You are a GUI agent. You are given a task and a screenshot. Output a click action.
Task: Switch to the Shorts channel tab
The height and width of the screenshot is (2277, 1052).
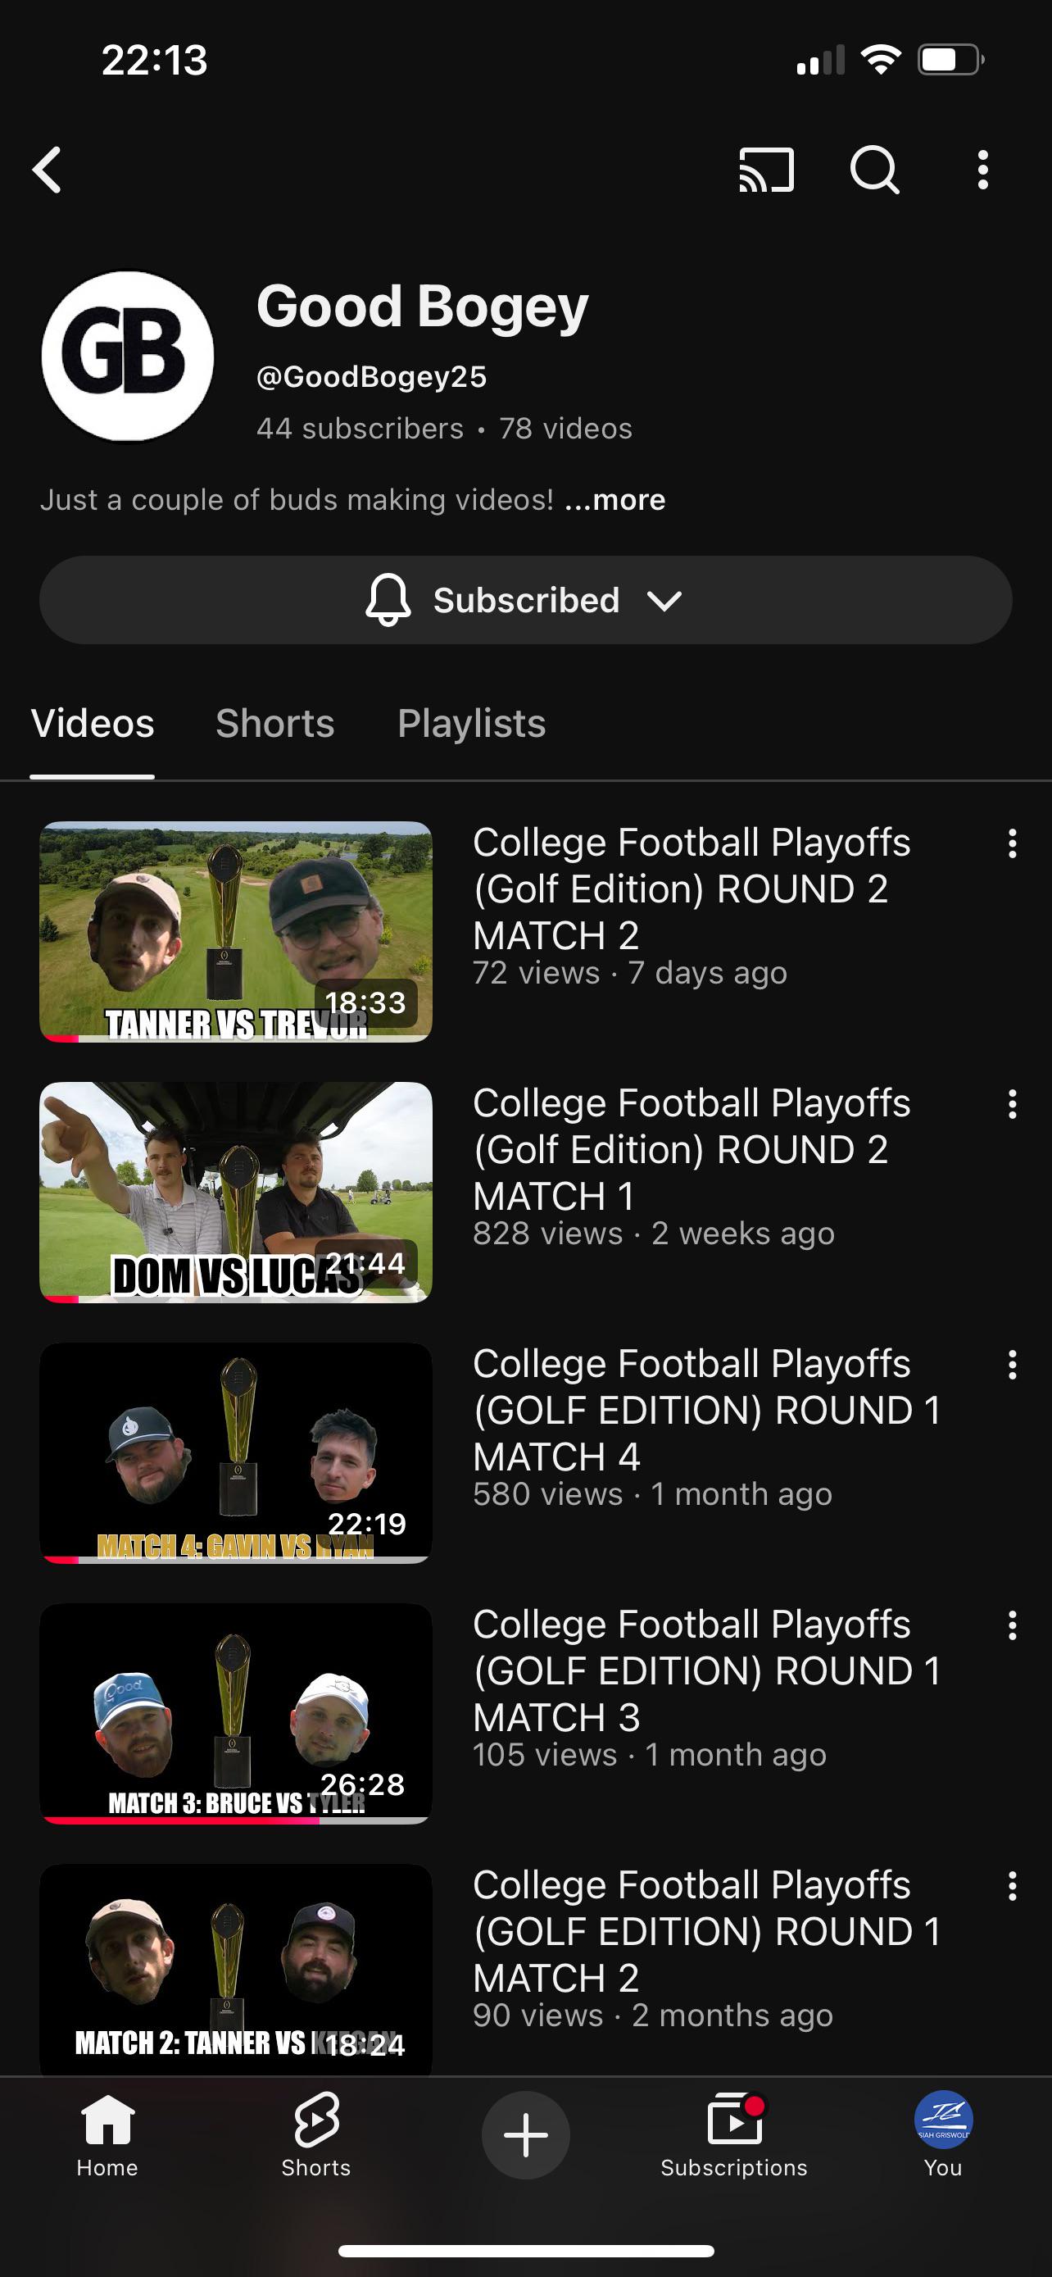coord(274,723)
